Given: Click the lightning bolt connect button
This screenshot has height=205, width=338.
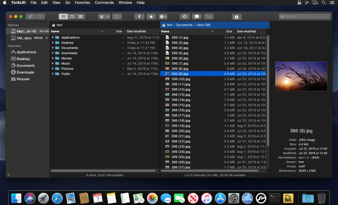Looking at the screenshot, I should pos(139,17).
